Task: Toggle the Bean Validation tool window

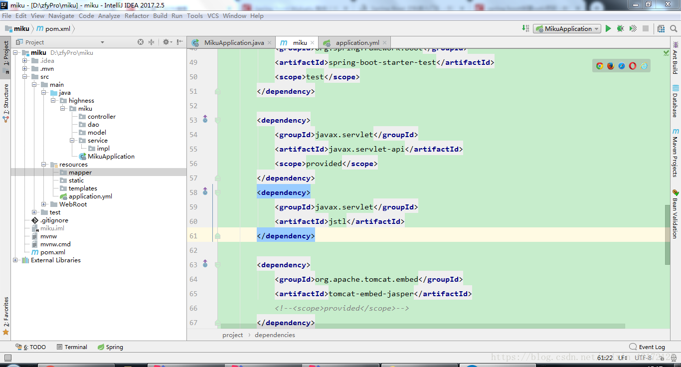Action: pyautogui.click(x=676, y=213)
